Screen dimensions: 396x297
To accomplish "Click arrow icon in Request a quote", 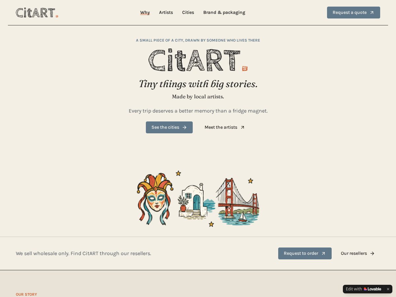I will (x=372, y=13).
